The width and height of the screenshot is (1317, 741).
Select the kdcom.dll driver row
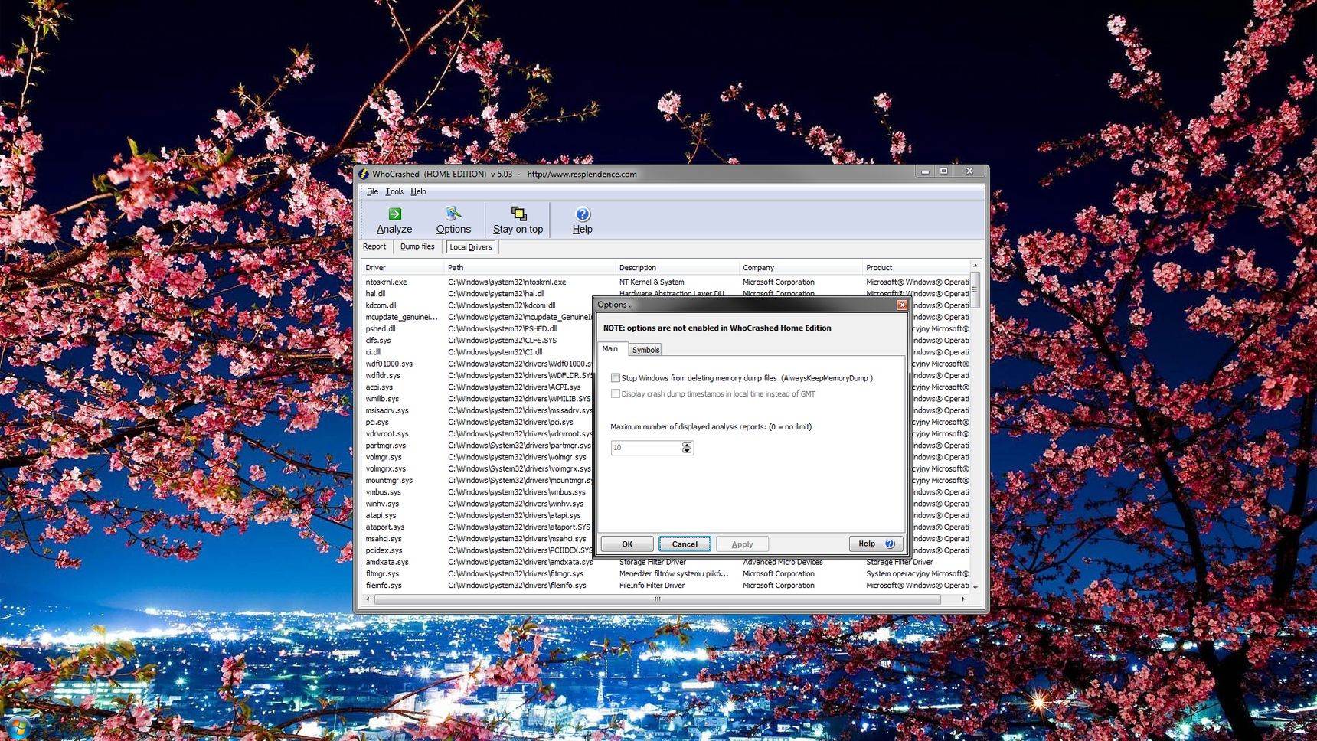click(477, 305)
